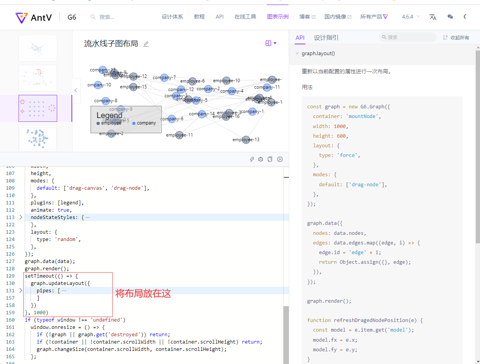
Task: Open the 4.6.4 version dropdown
Action: click(x=410, y=17)
